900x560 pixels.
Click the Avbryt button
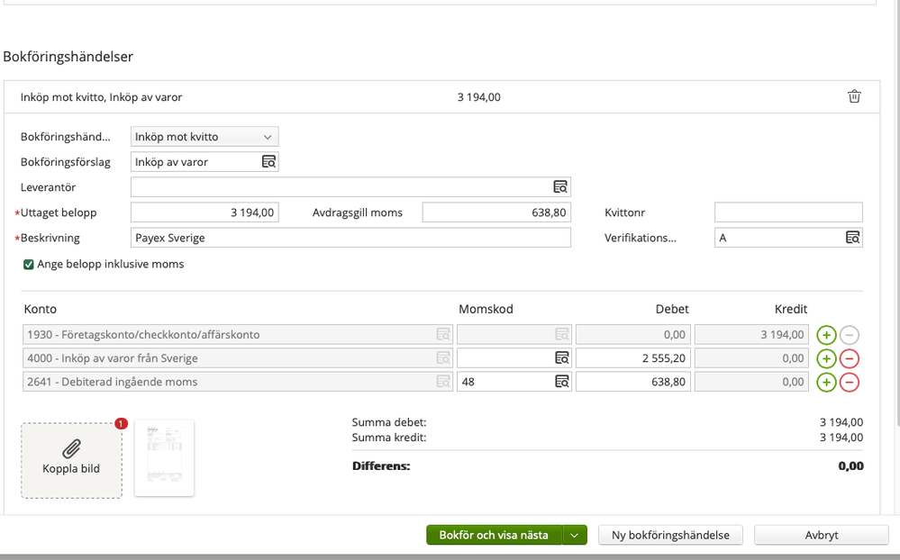point(822,535)
